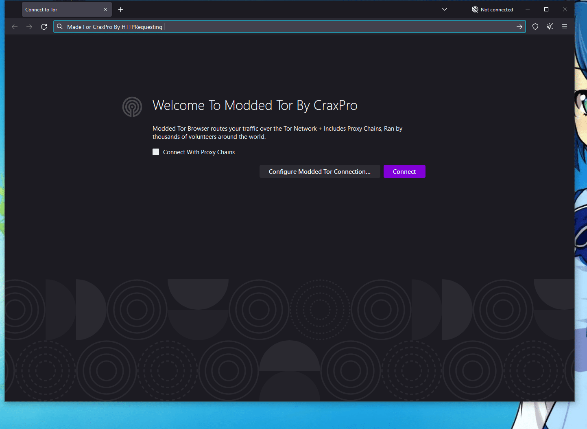Open the hamburger application menu
The height and width of the screenshot is (429, 587).
click(x=565, y=27)
